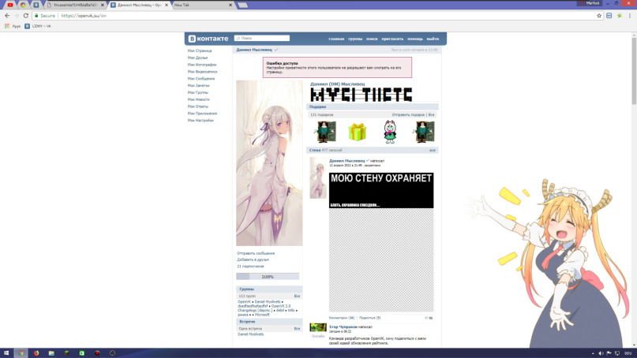Open Моя Страница in sidebar

[x=200, y=50]
